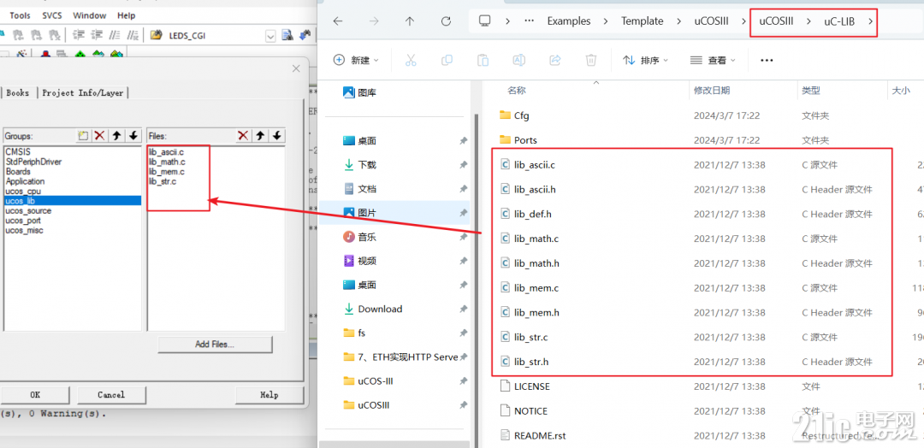The width and height of the screenshot is (924, 448).
Task: Move file up with Files up arrow
Action: [260, 136]
